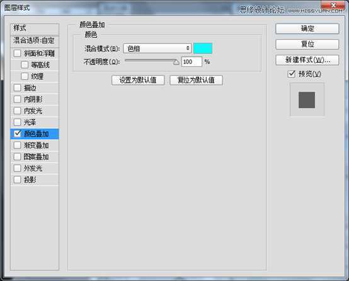Enable the 描边 checkbox
Image resolution: width=349 pixels, height=281 pixels.
click(18, 88)
